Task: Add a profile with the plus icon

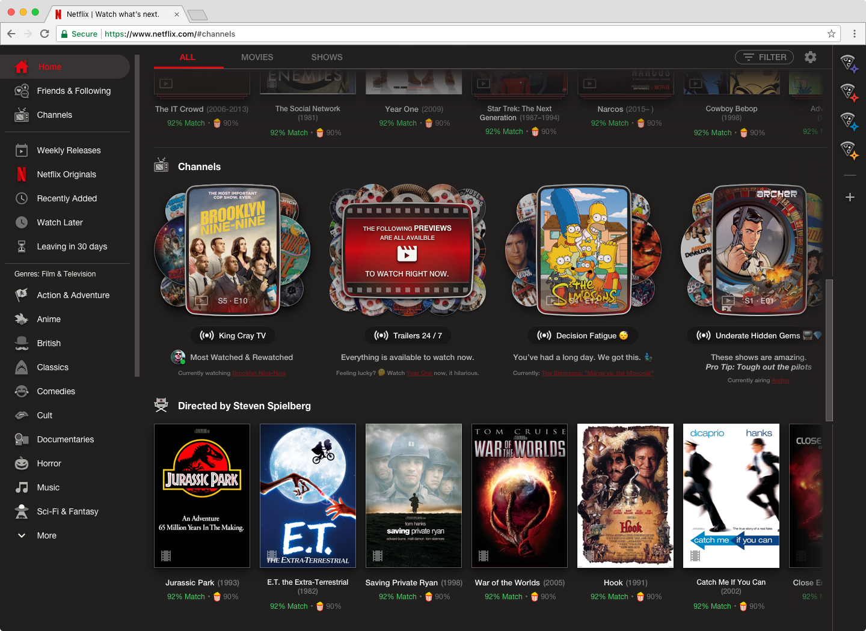Action: click(x=850, y=197)
